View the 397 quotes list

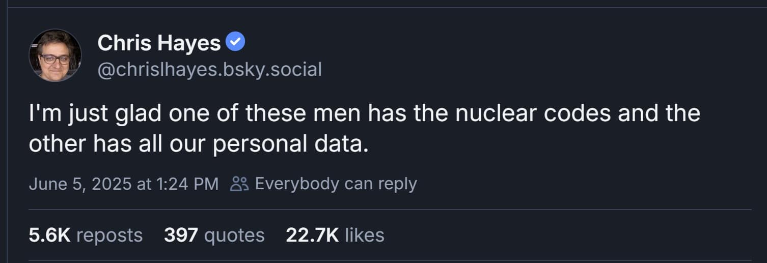coord(214,235)
